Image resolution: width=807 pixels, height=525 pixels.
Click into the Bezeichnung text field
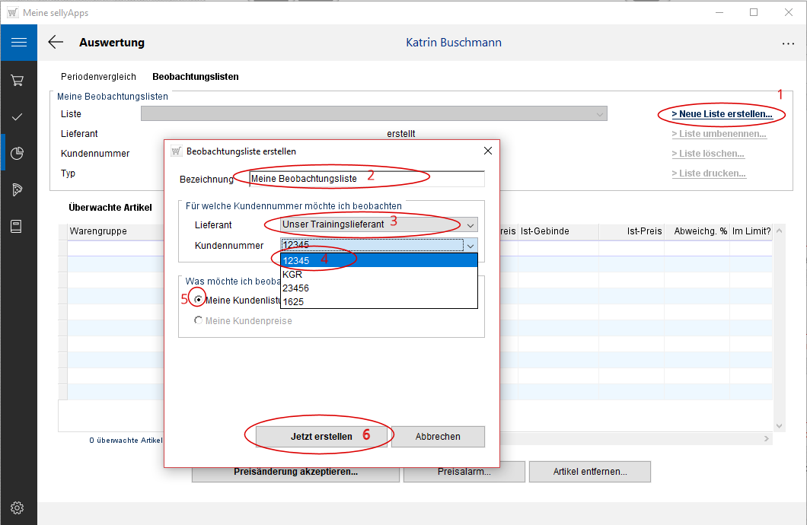[x=367, y=179]
